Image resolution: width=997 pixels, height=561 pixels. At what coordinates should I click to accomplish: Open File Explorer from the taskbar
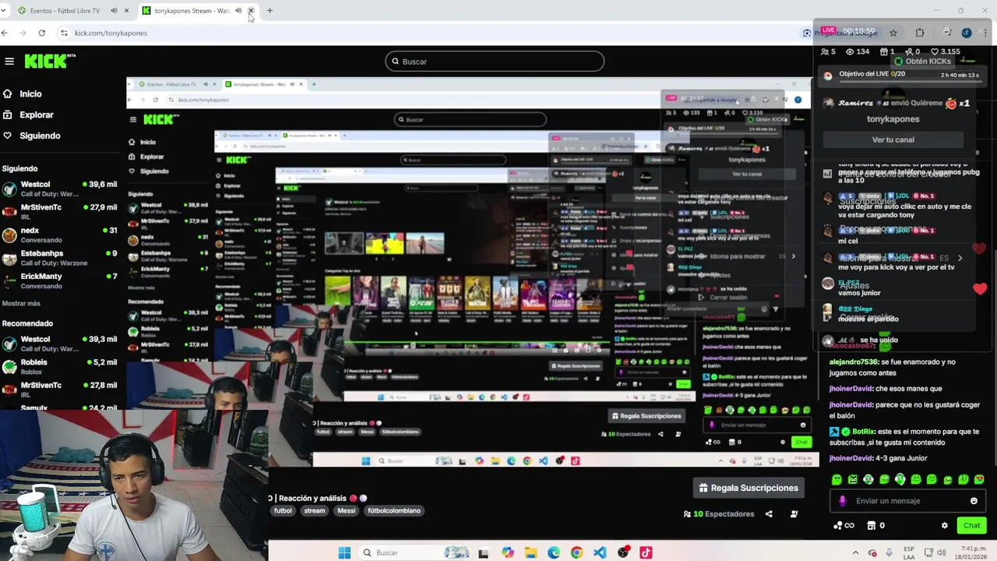[530, 552]
